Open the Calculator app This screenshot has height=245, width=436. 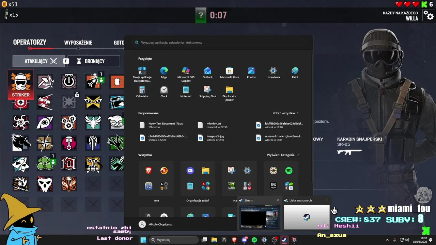[142, 92]
